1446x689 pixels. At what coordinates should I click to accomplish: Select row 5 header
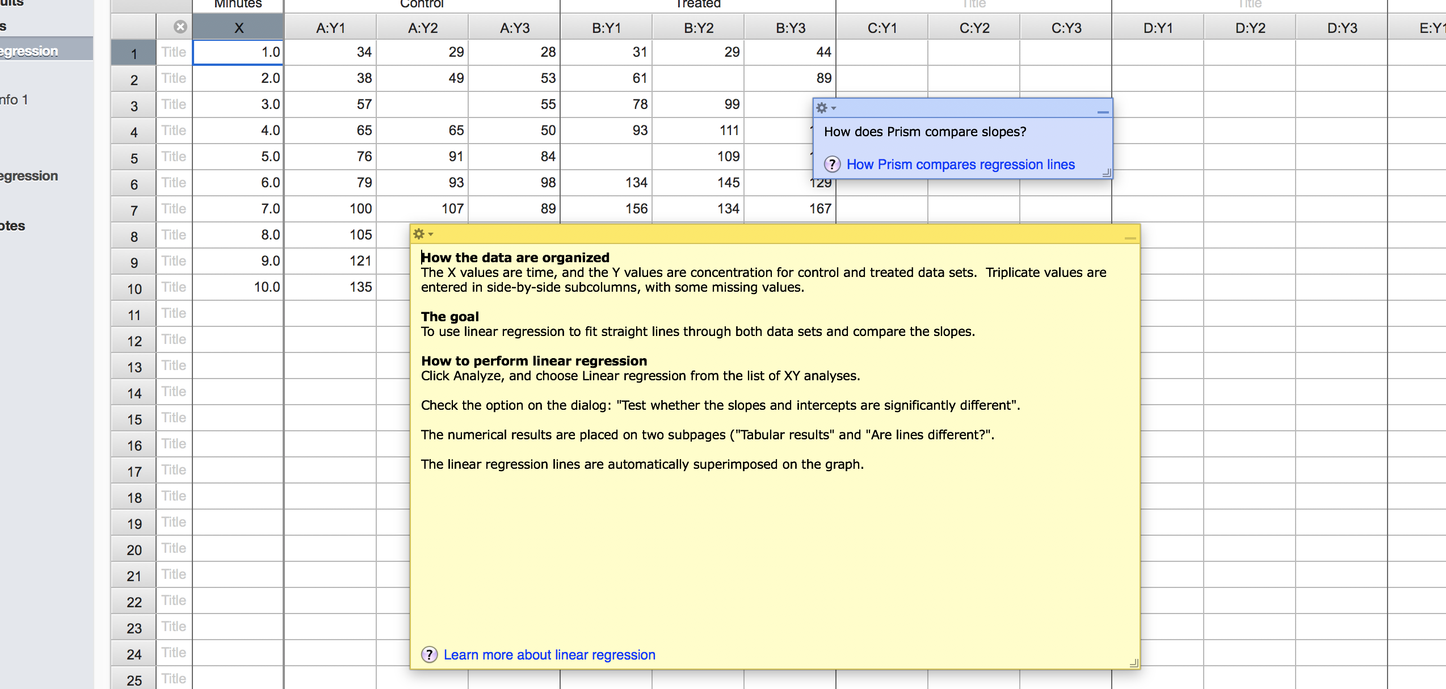point(134,157)
